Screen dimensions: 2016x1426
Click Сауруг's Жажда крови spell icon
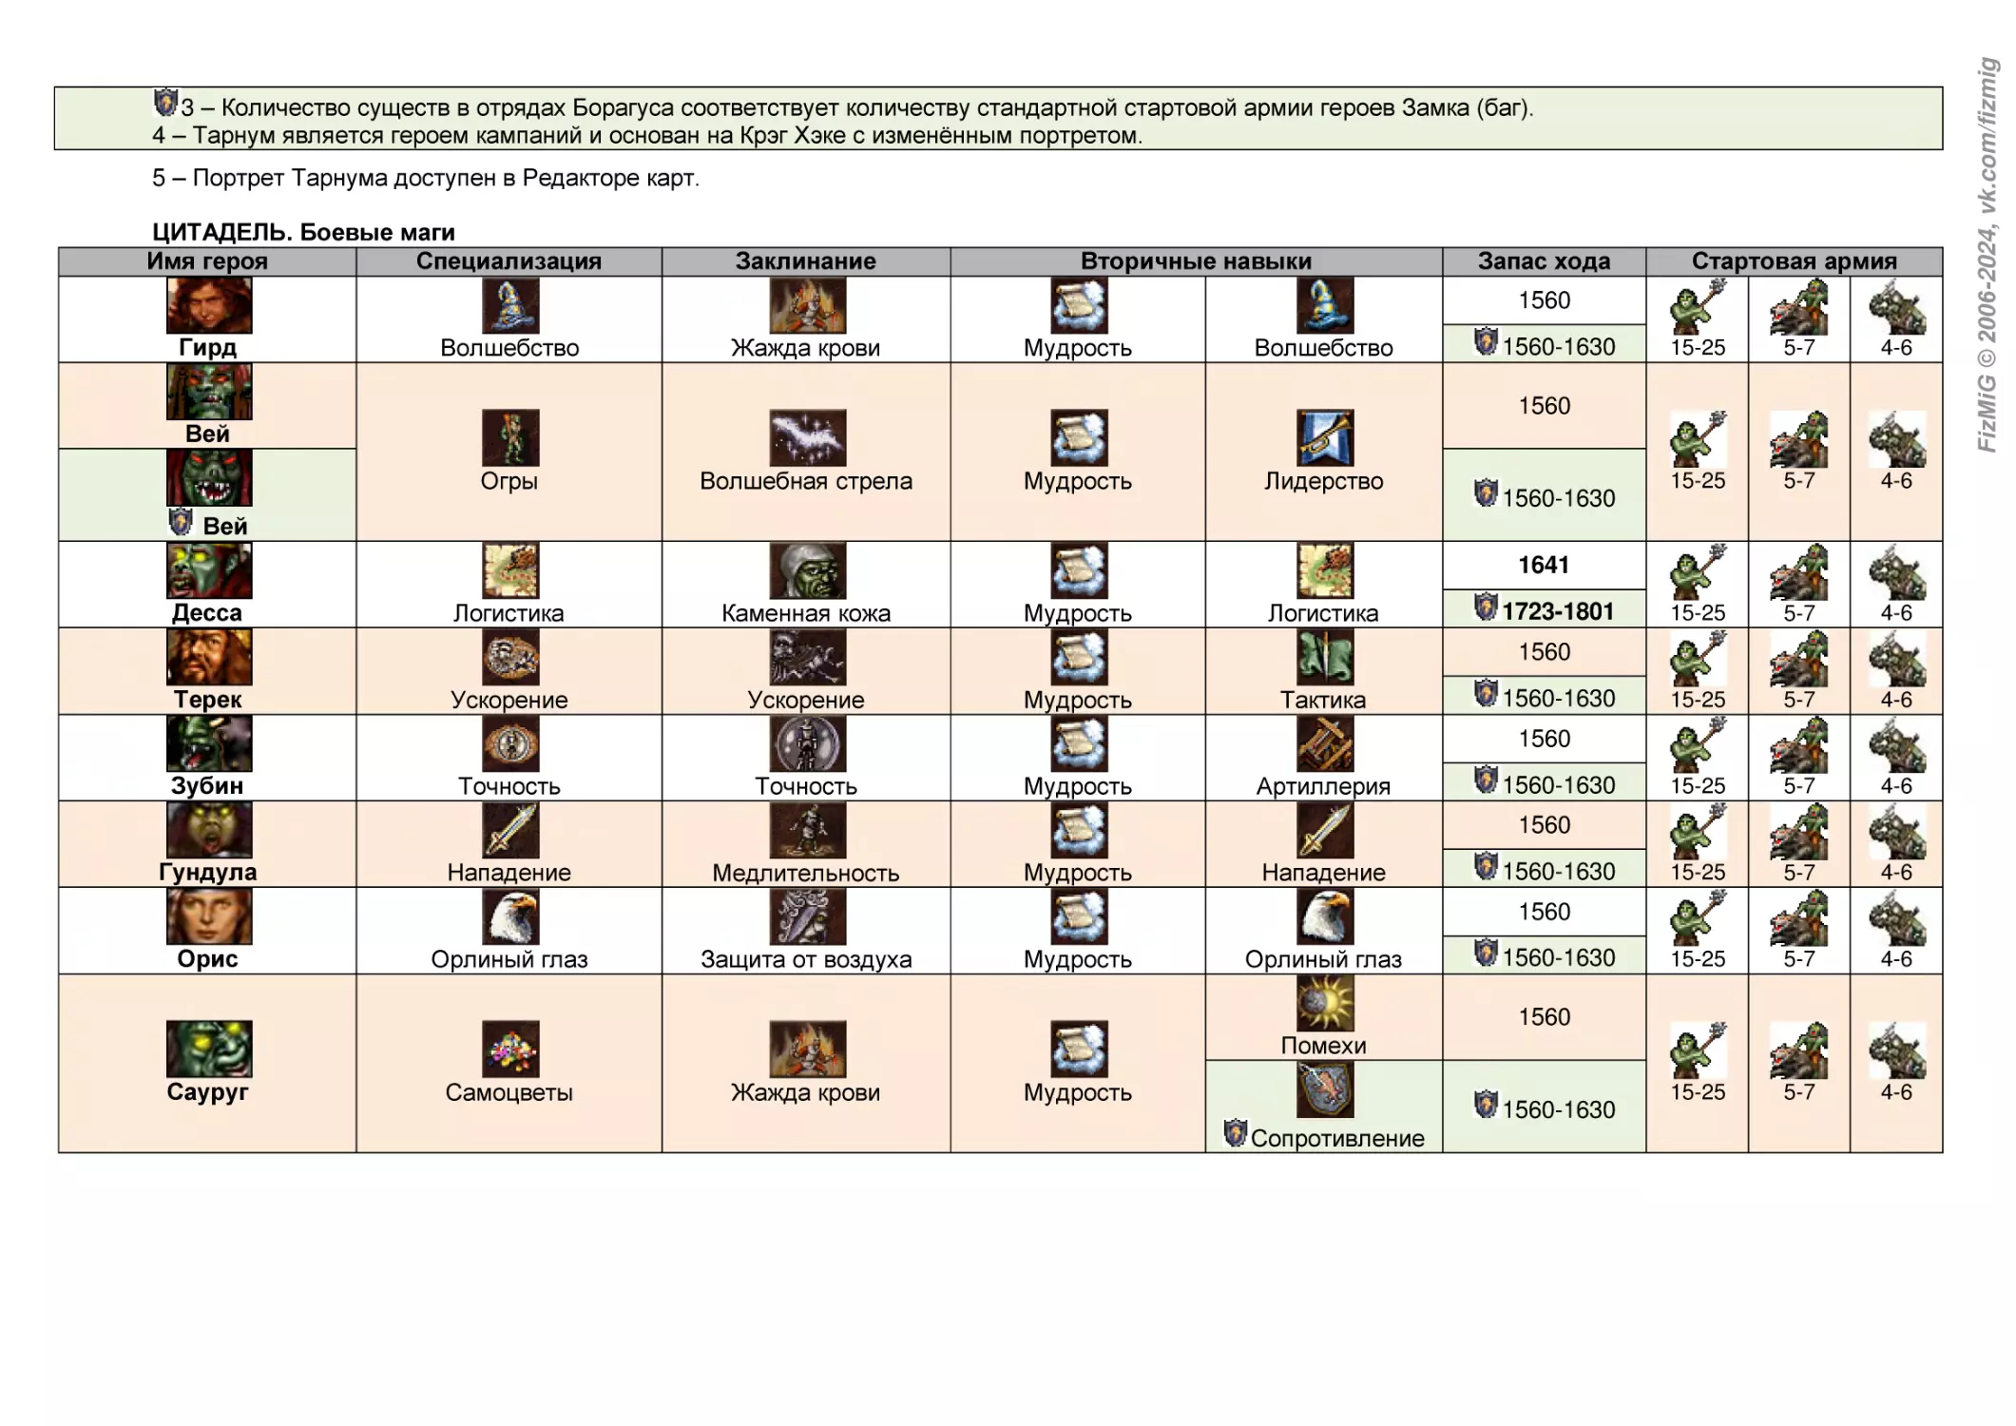808,1050
